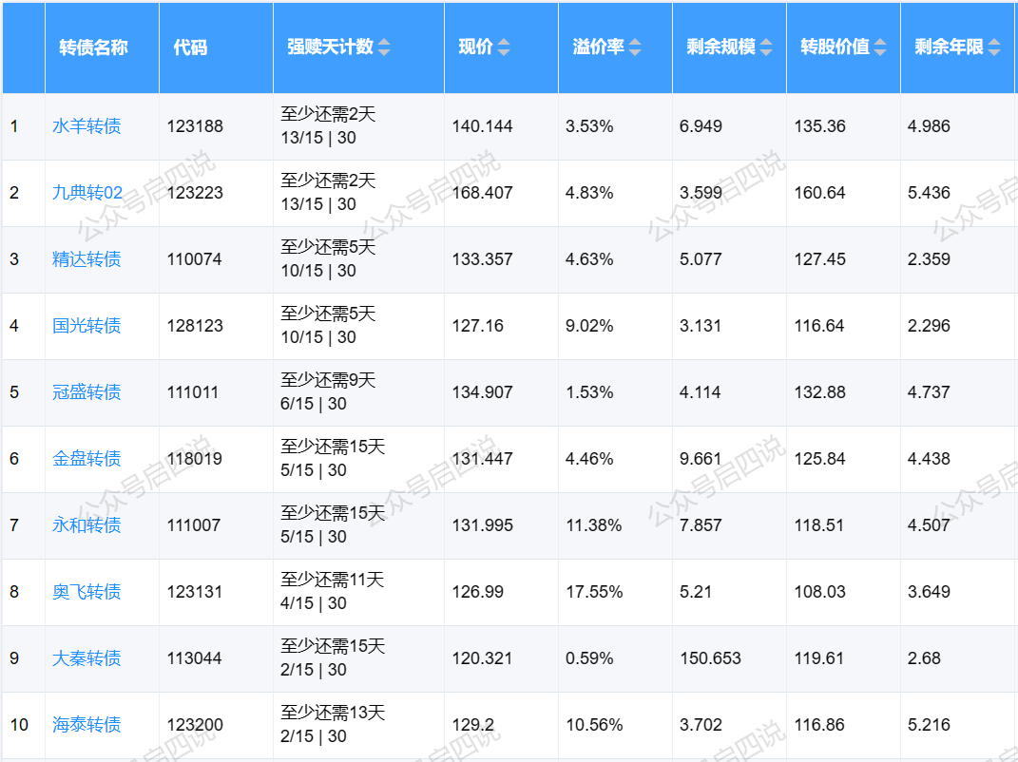Click the 溢价率 column sort arrows
Image resolution: width=1018 pixels, height=762 pixels.
pos(635,48)
